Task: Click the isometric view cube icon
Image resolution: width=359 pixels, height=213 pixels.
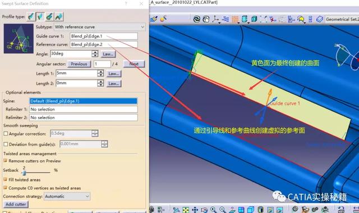Action: pyautogui.click(x=251, y=210)
